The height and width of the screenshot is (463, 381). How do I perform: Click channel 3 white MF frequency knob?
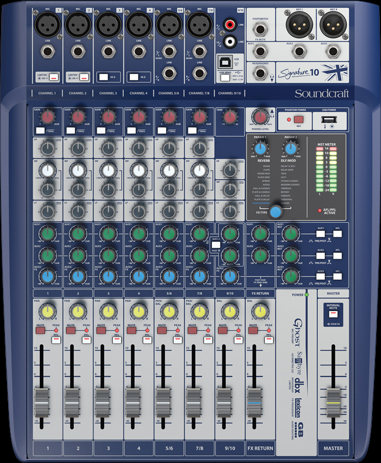(108, 171)
